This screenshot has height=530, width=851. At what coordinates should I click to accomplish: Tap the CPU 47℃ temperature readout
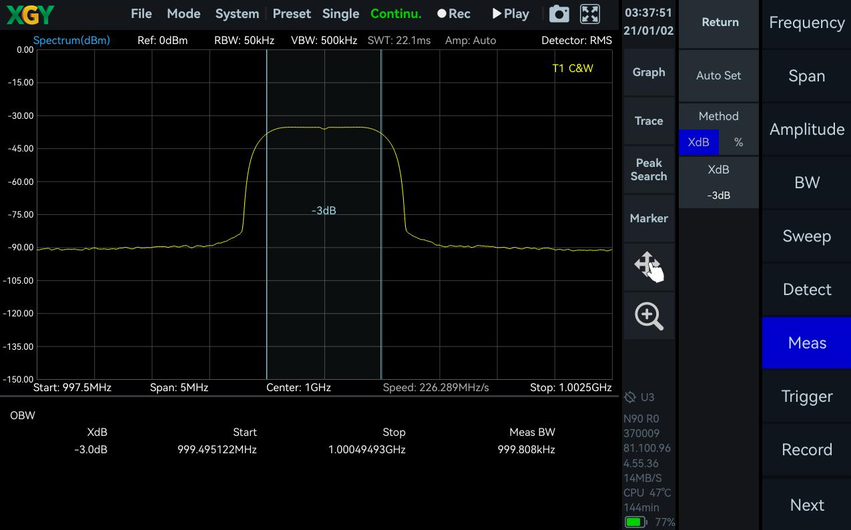(647, 493)
